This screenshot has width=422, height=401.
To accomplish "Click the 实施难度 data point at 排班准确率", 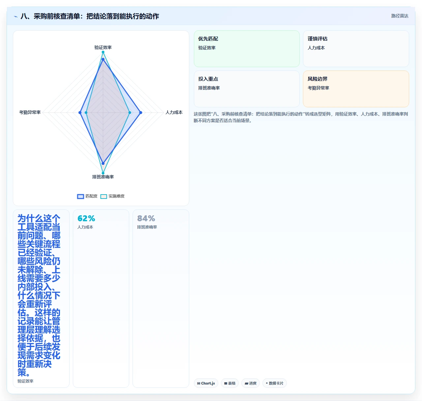I will click(x=103, y=173).
